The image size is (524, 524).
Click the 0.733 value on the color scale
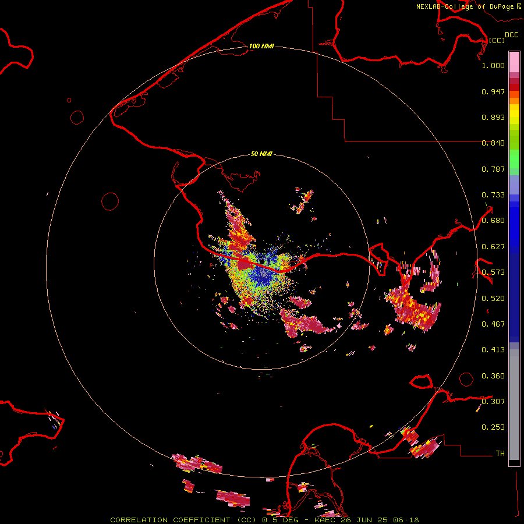point(493,195)
